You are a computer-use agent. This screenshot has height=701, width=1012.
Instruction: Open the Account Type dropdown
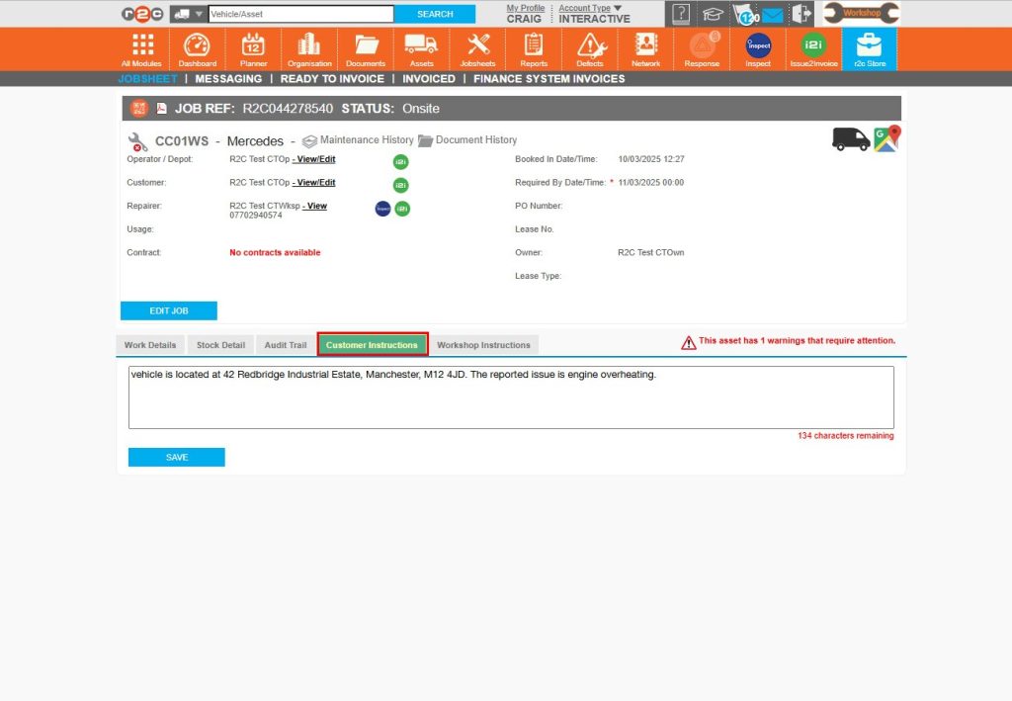point(590,8)
